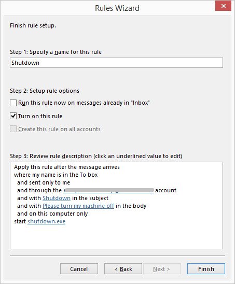Click Finish to save the rule
The width and height of the screenshot is (236, 284).
[206, 269]
